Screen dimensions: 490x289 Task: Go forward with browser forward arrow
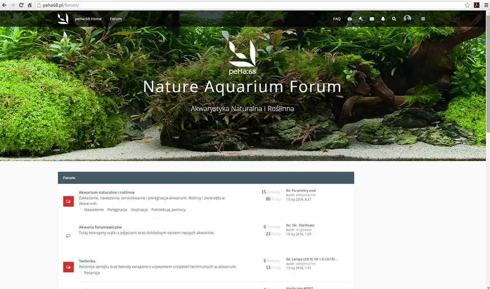(x=12, y=5)
